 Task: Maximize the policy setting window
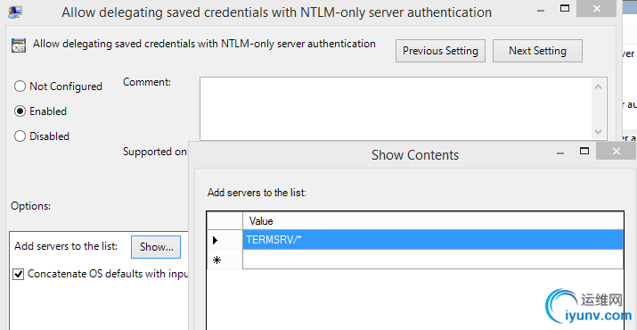pos(565,8)
